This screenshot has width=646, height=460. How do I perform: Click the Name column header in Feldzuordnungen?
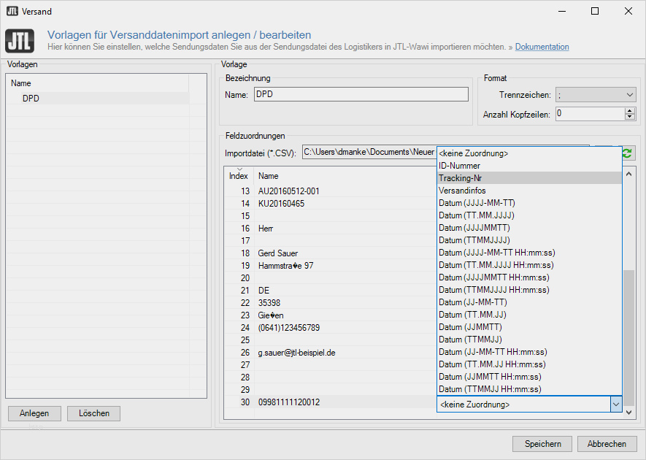click(x=345, y=175)
